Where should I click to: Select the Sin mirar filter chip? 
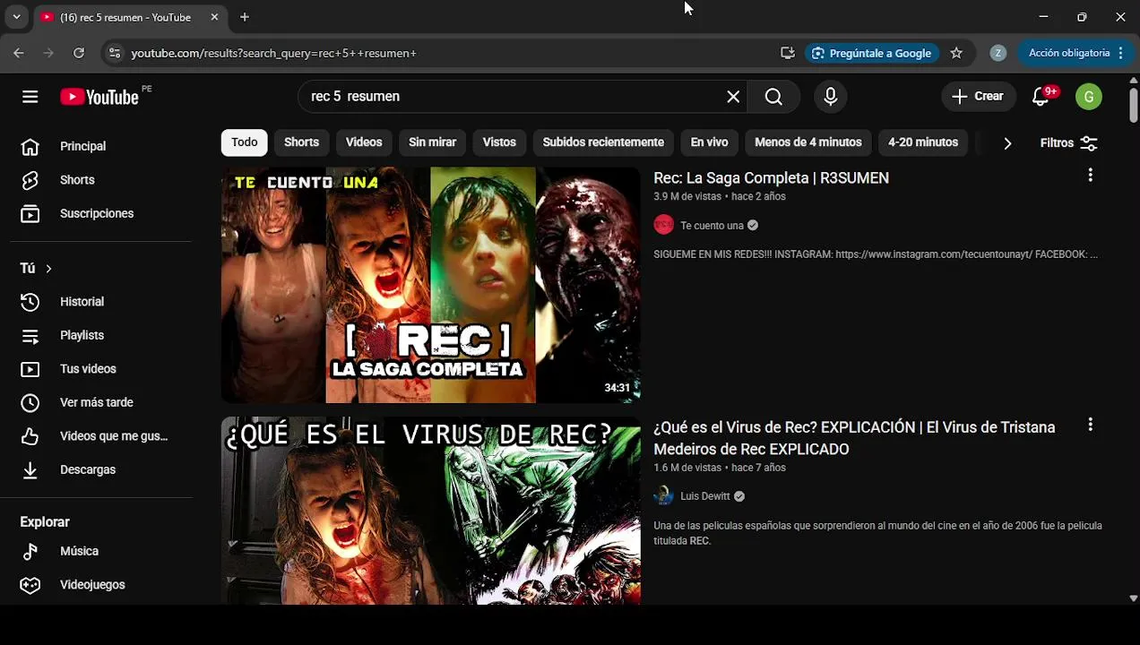[432, 142]
